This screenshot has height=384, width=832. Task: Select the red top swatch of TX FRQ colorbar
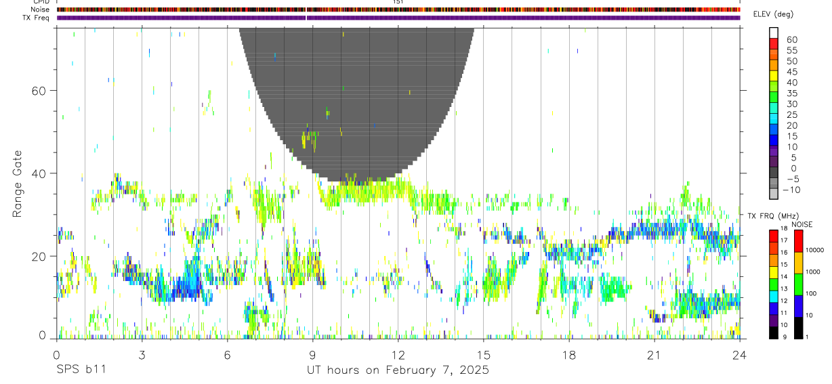(774, 236)
